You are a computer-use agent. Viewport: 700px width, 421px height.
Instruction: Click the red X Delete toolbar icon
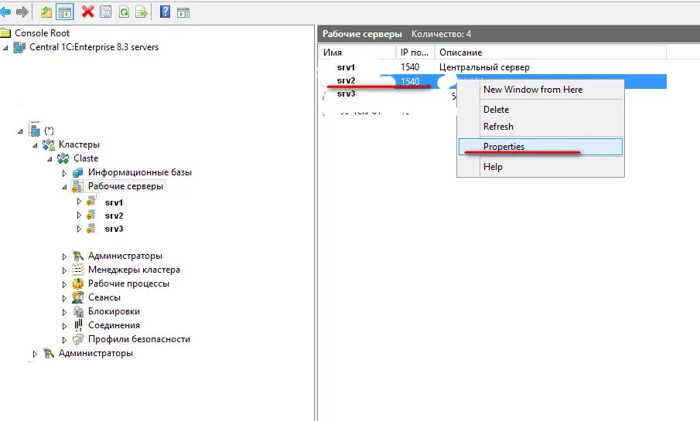pyautogui.click(x=87, y=12)
